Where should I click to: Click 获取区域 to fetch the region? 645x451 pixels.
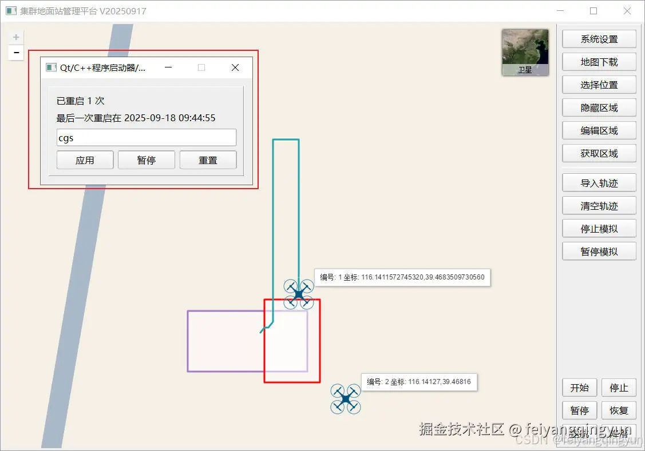point(599,153)
